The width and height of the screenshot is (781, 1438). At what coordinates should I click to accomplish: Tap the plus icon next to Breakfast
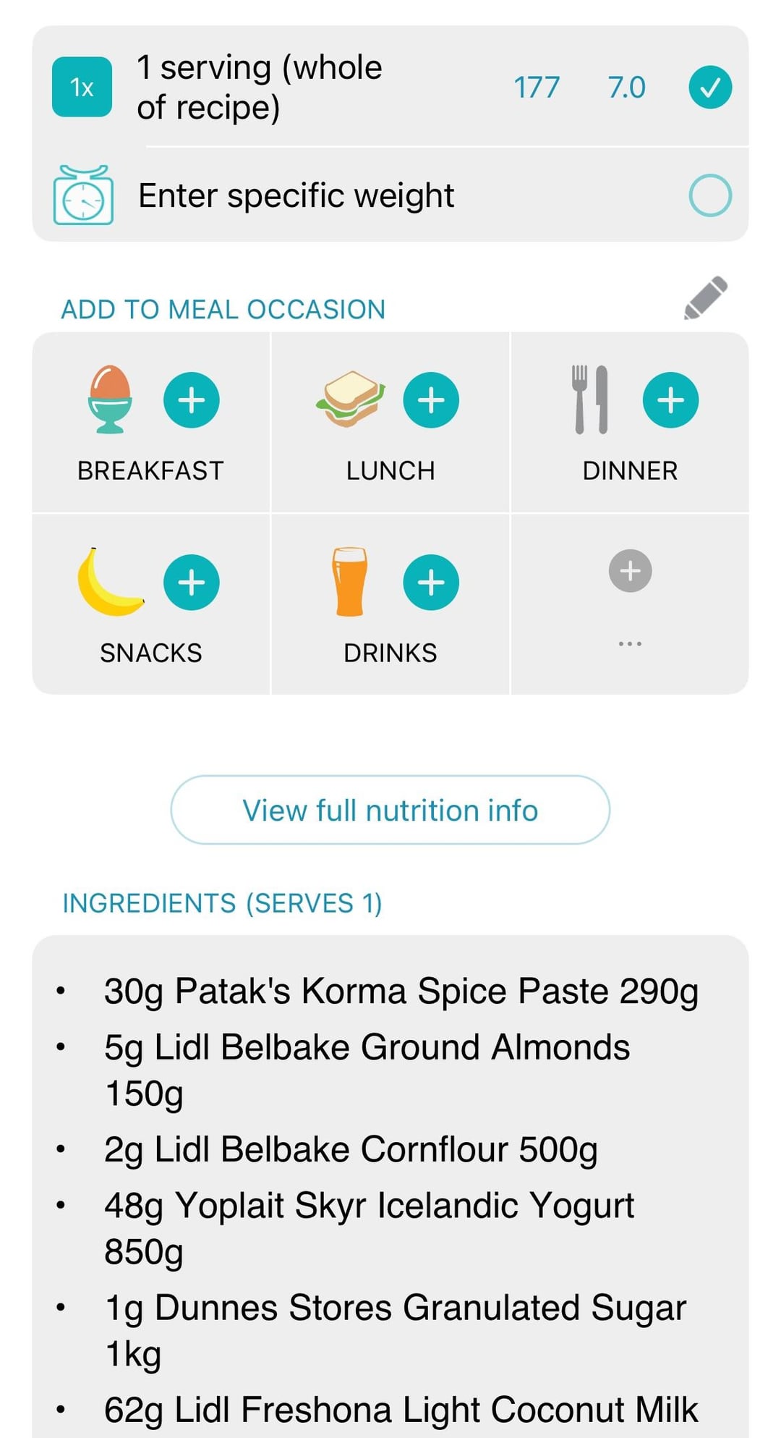click(x=192, y=400)
